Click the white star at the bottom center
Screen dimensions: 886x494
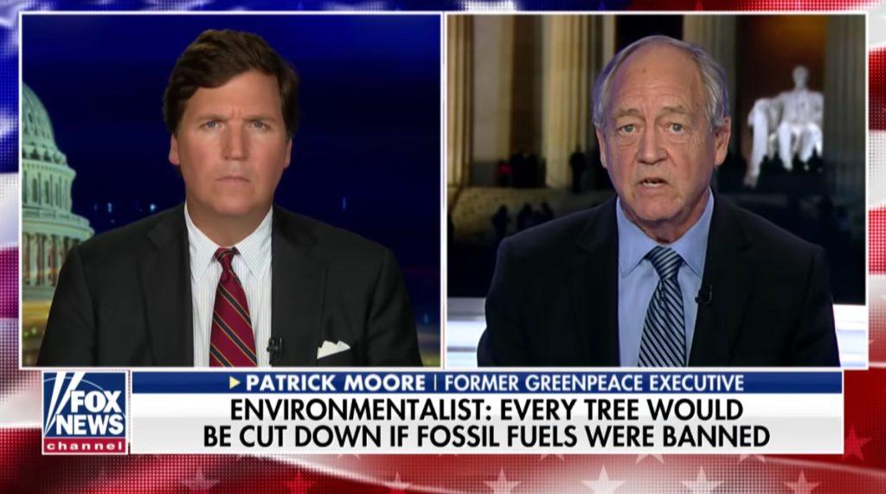(603, 482)
